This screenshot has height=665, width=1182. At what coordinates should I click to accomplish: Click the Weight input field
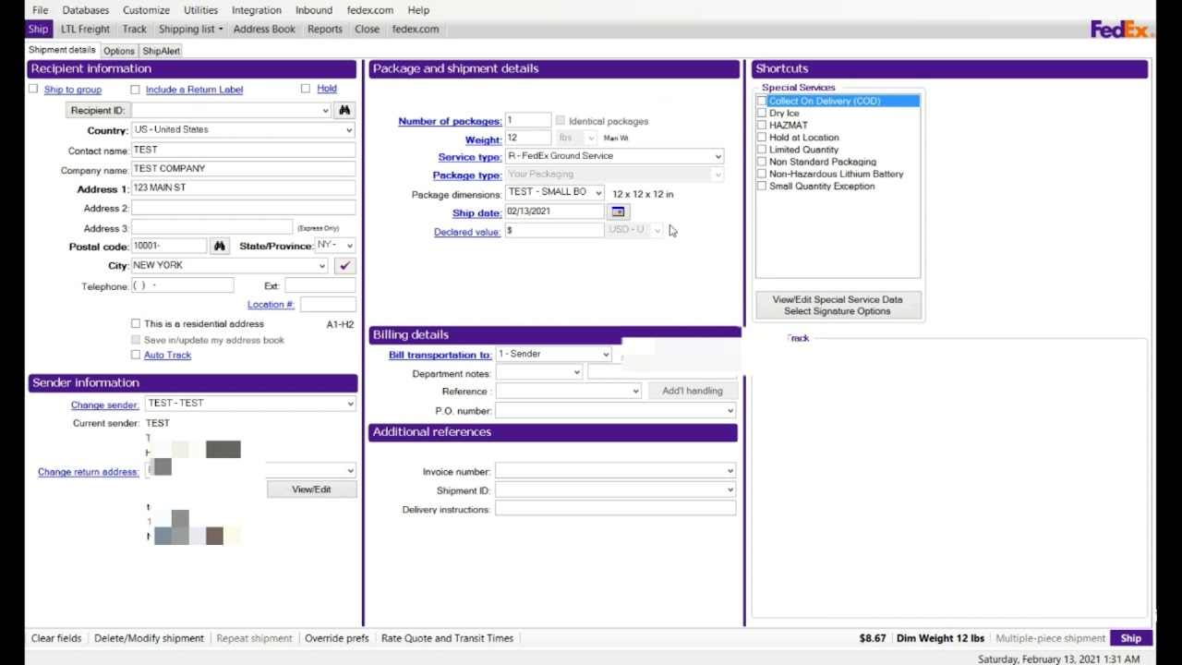(x=528, y=138)
